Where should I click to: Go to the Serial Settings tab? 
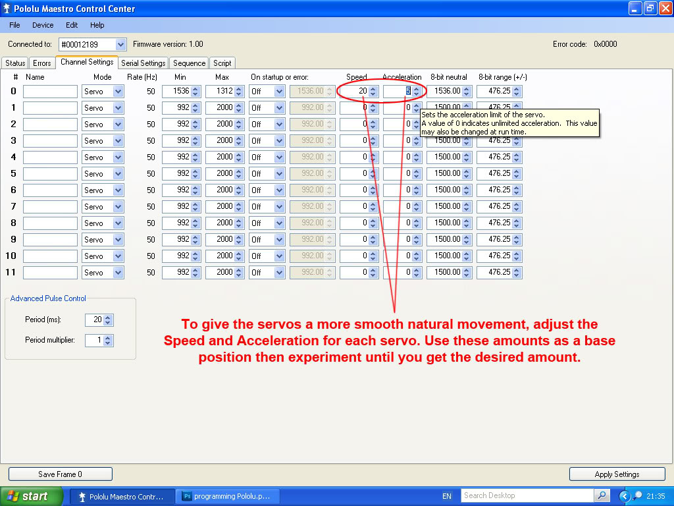point(143,63)
